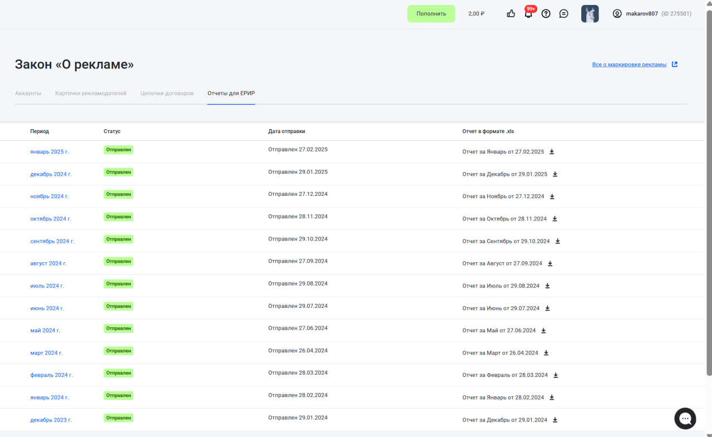Open the support chat widget bubble
712x437 pixels.
pyautogui.click(x=685, y=419)
